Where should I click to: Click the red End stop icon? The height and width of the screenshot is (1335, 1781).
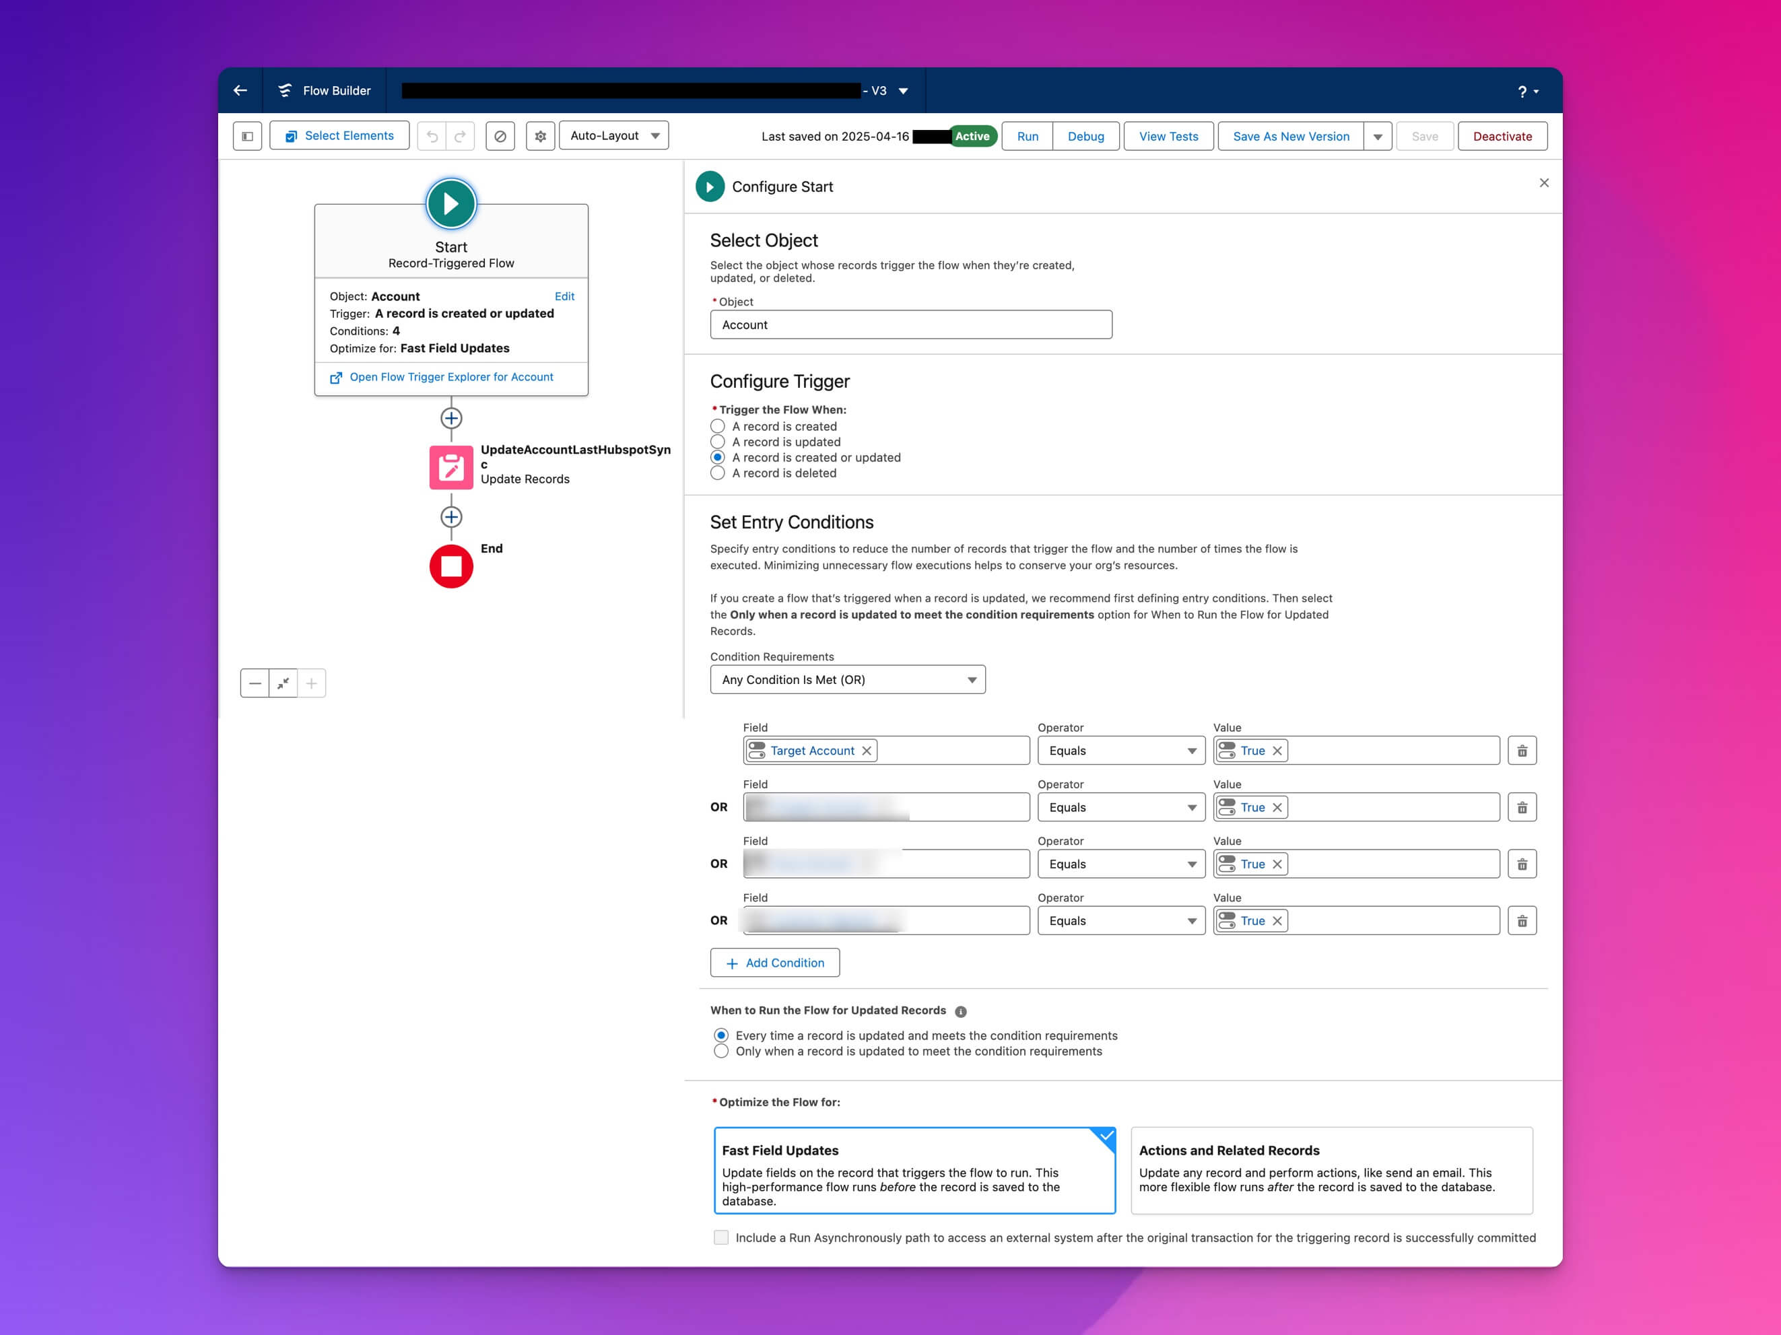(x=451, y=566)
